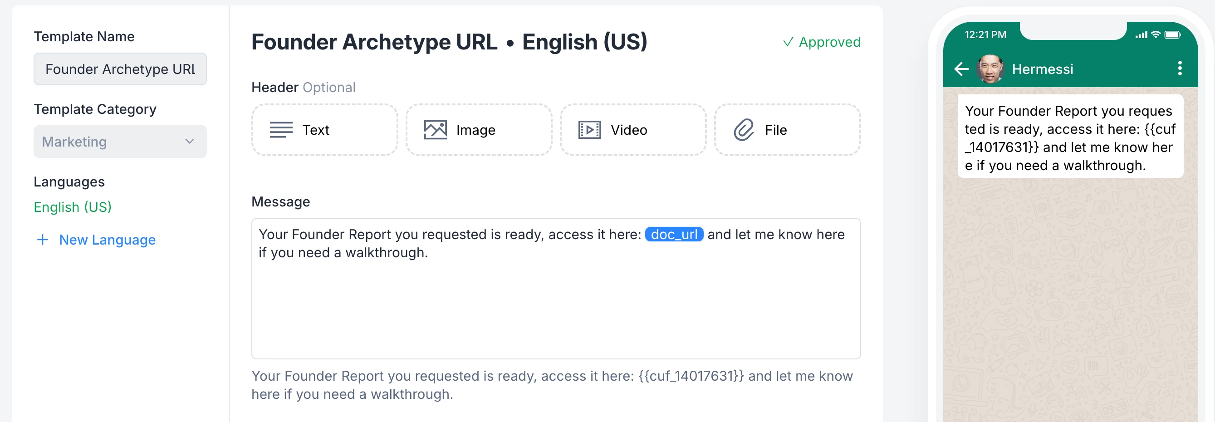This screenshot has width=1215, height=422.
Task: Open the three-dot menu in phone preview
Action: (x=1180, y=69)
